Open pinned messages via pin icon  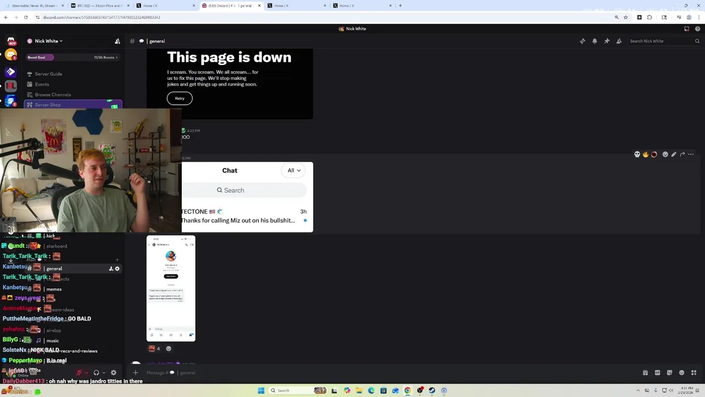point(607,41)
